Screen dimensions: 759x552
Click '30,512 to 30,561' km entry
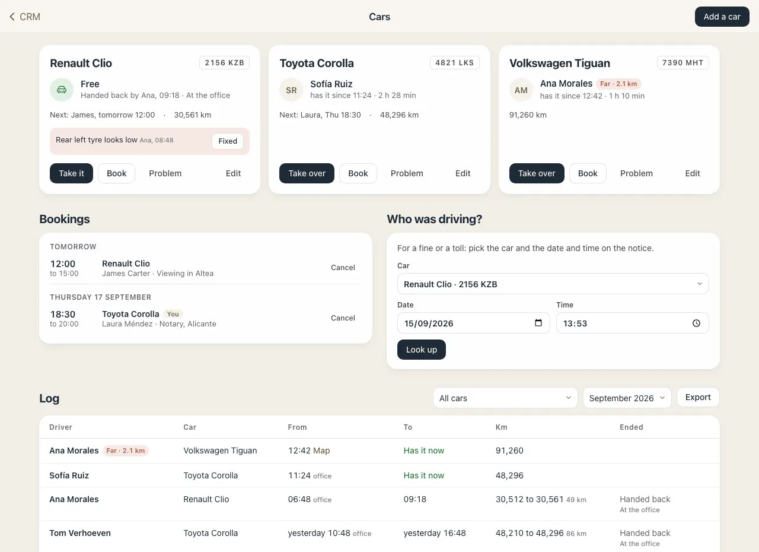coord(530,499)
